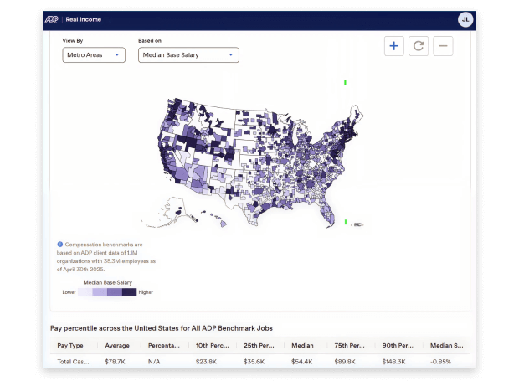Click the Pay percentile across the United States heading

coord(162,328)
